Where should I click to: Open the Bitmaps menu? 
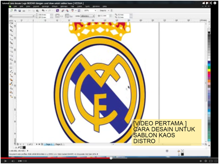click(64, 6)
